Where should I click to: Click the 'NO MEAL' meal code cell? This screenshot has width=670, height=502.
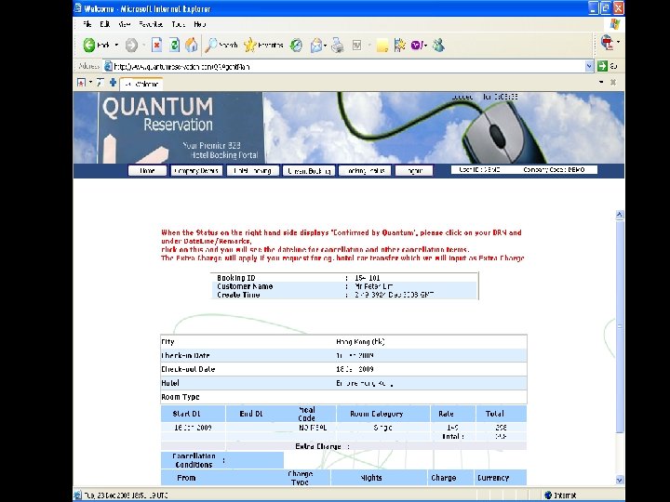click(x=313, y=428)
